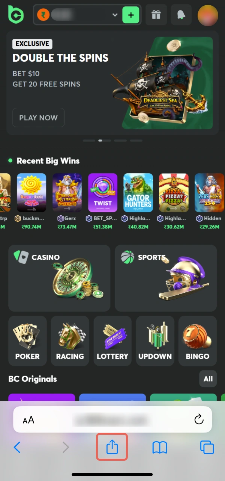This screenshot has height=481, width=225.
Task: Tap the green BC logo icon
Action: [16, 15]
